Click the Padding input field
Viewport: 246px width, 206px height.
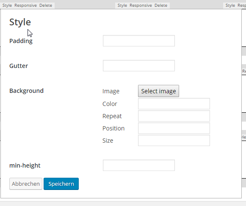(139, 41)
